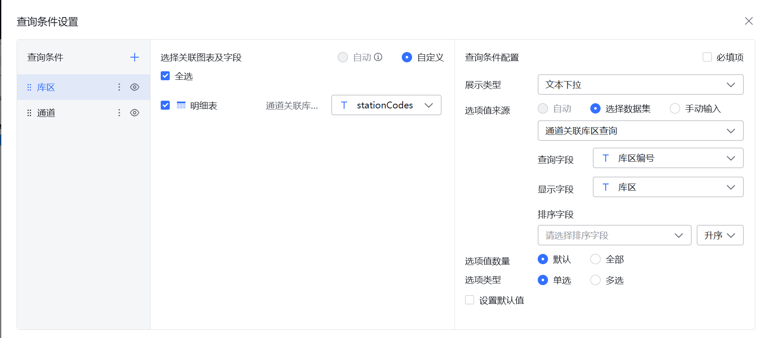Select the 自动 chart-association radio button

343,57
